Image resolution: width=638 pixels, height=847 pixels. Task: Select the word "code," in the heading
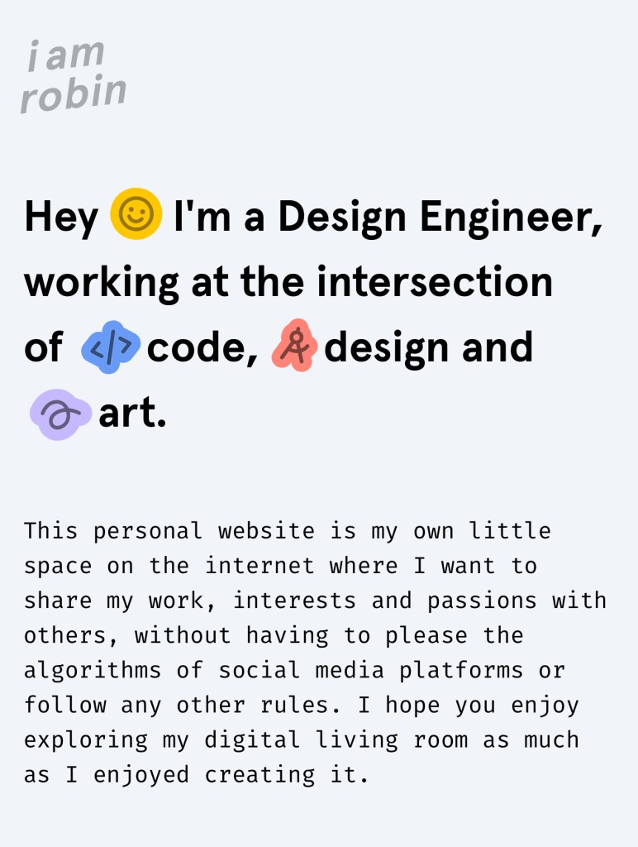[202, 348]
